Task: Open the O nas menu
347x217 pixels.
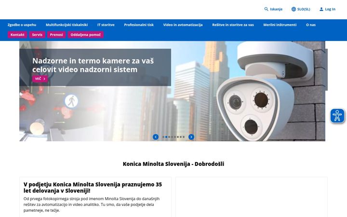Action: pos(311,25)
